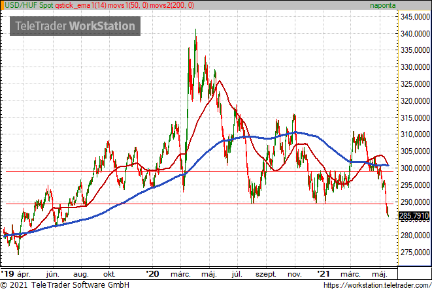
Task: Click the 'máj.' label after '20 márc.
Action: pyautogui.click(x=209, y=275)
